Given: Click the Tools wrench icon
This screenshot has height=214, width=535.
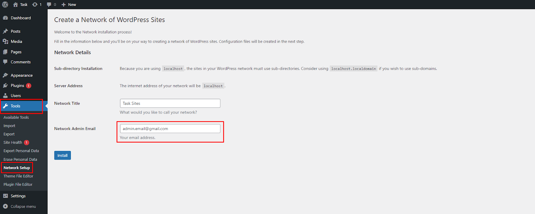Looking at the screenshot, I should click(x=5, y=106).
